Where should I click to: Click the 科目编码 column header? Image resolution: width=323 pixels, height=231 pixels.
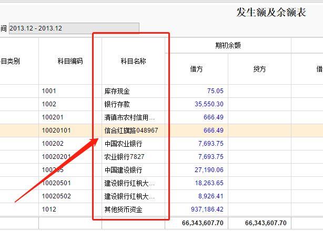pos(70,61)
